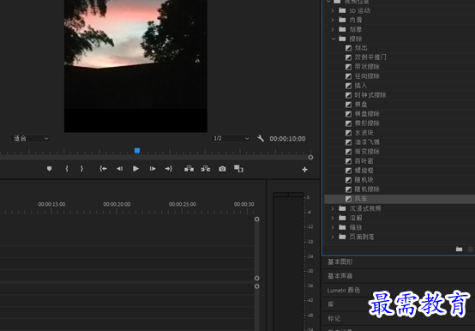The width and height of the screenshot is (475, 331).
Task: Click the Lift icon
Action: (189, 169)
